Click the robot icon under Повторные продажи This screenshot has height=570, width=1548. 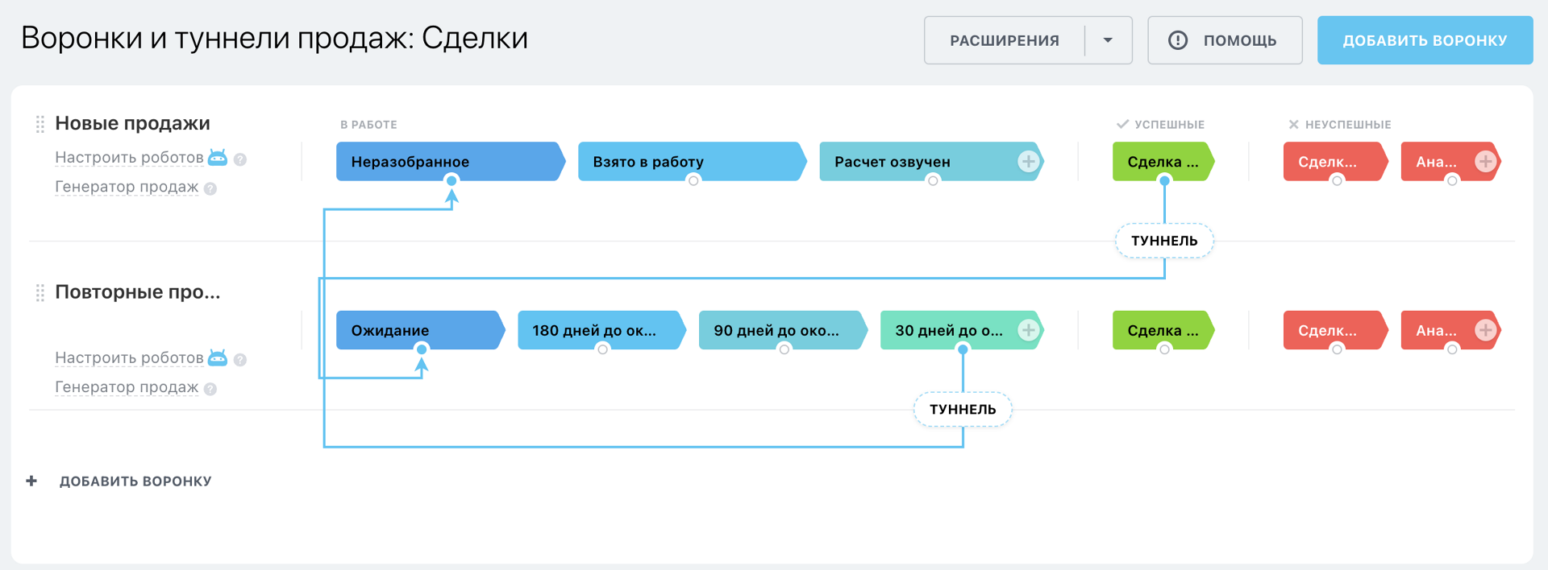[218, 357]
